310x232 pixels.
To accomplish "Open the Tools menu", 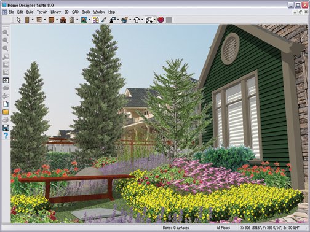I will click(x=86, y=12).
